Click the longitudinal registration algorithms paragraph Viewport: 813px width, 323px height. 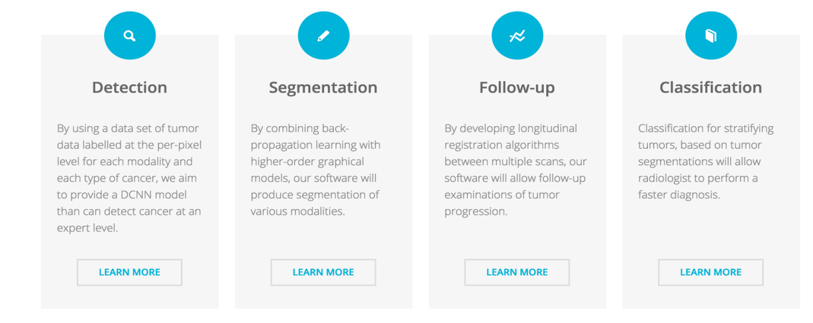coord(515,170)
